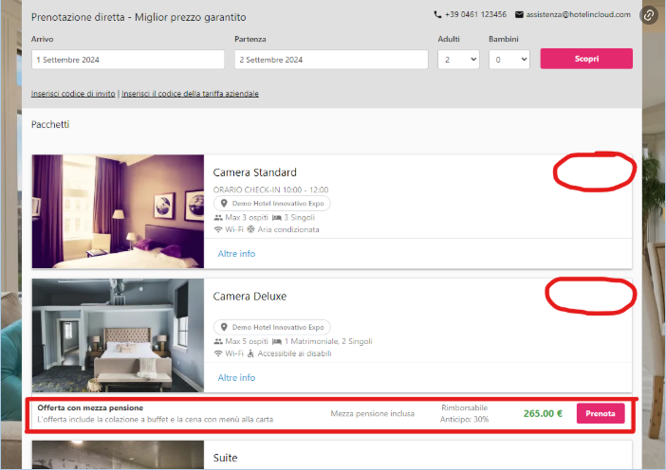Open the Bambini dropdown

coord(509,59)
